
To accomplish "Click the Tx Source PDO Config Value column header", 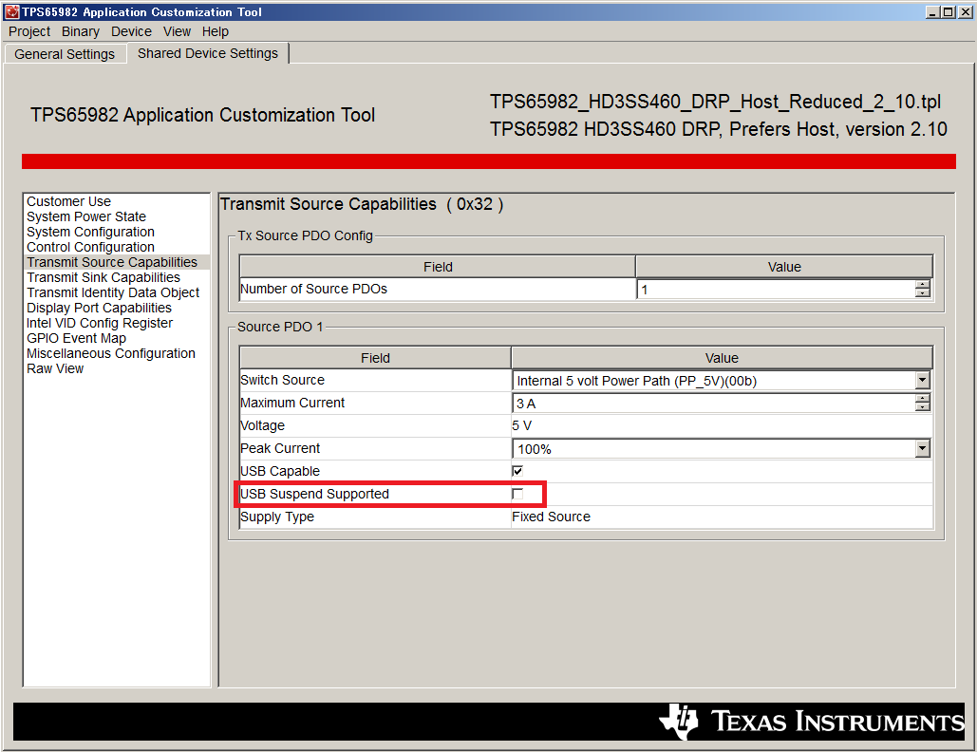I will pos(784,267).
